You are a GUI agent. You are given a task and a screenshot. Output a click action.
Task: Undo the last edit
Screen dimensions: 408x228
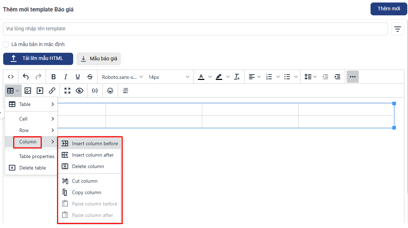point(26,77)
